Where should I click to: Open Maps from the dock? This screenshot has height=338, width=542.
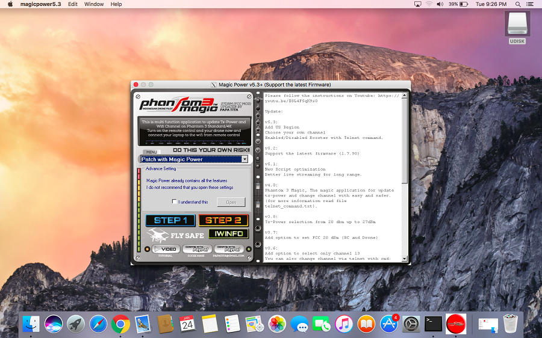click(254, 324)
